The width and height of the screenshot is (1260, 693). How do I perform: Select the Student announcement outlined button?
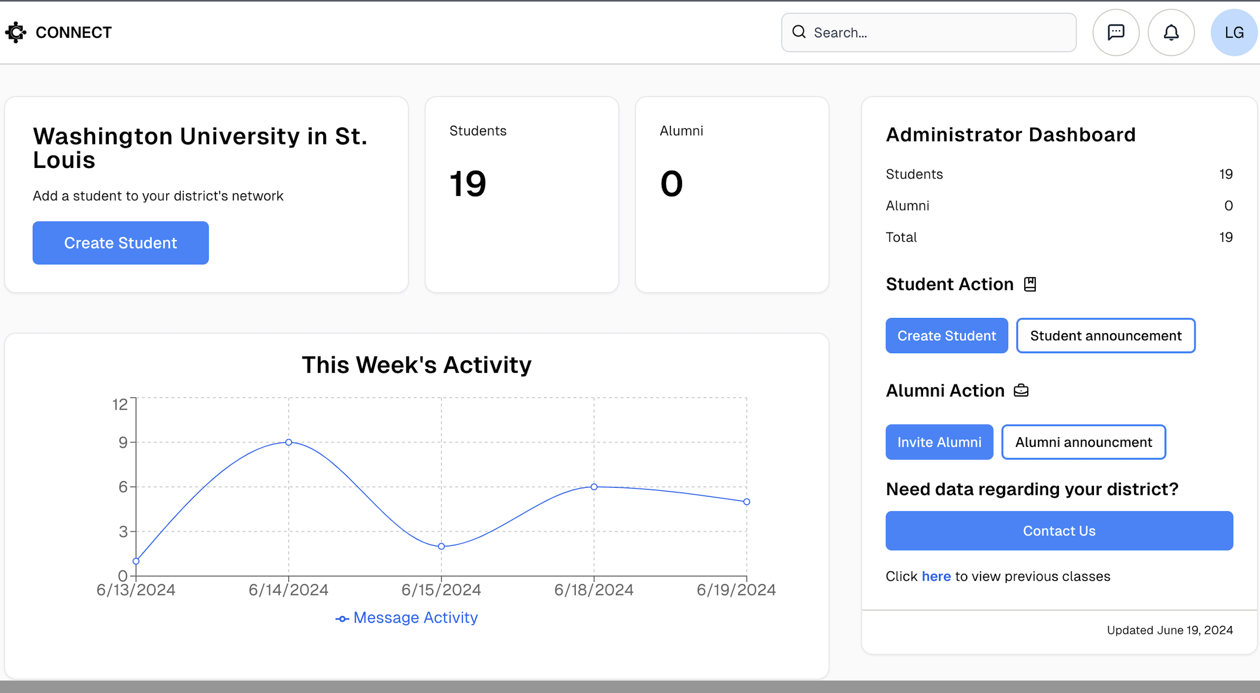pos(1105,335)
